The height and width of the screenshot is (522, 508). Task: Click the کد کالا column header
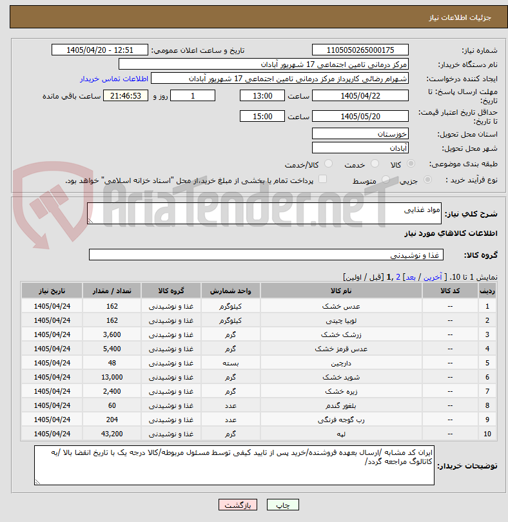tap(450, 291)
